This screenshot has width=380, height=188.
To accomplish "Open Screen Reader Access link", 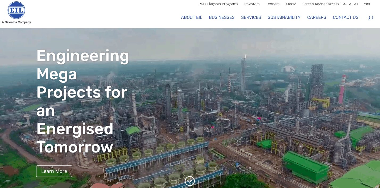I will (x=320, y=4).
